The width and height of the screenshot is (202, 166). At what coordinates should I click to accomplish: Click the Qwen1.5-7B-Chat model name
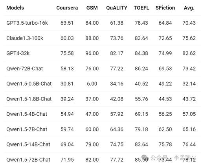pos(27,130)
